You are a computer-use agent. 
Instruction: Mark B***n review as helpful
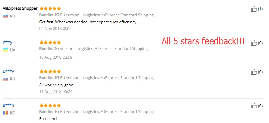click(x=254, y=106)
